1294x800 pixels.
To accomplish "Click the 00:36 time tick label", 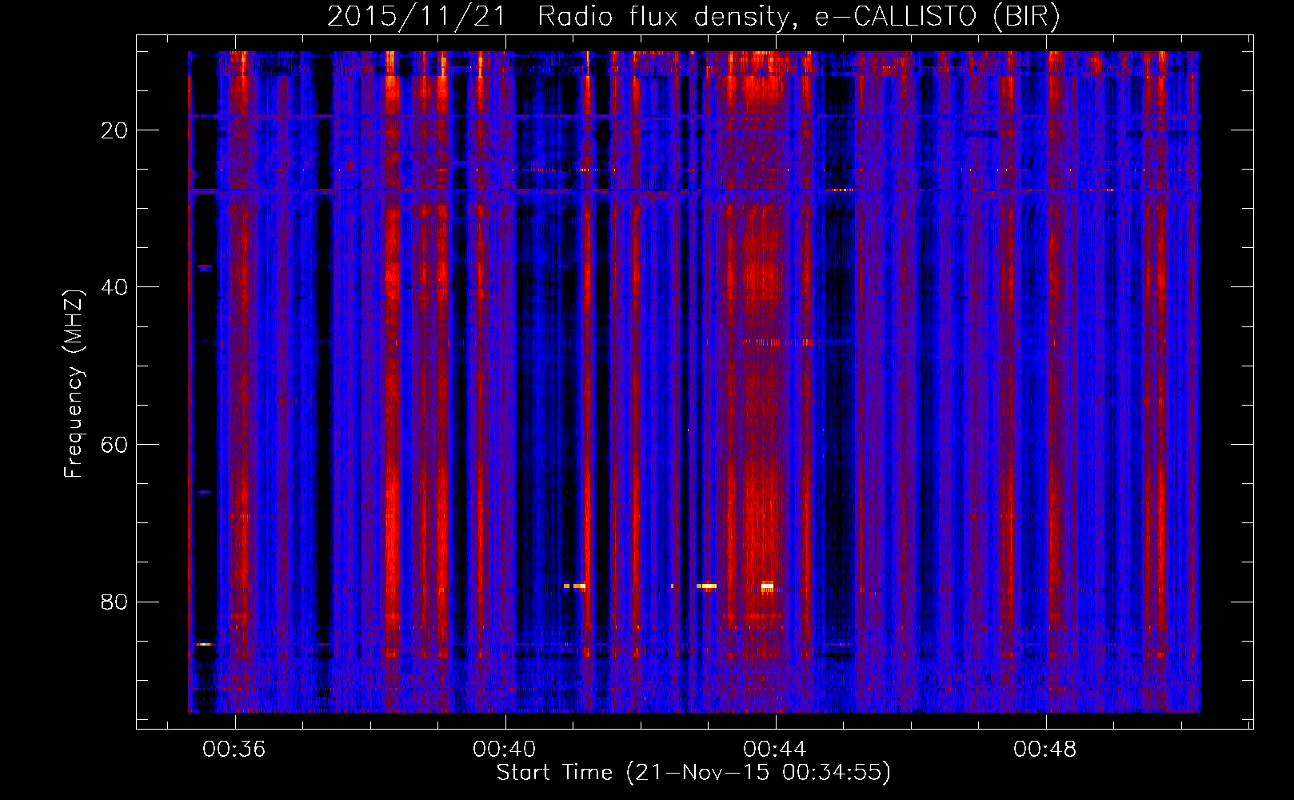I will pyautogui.click(x=234, y=749).
